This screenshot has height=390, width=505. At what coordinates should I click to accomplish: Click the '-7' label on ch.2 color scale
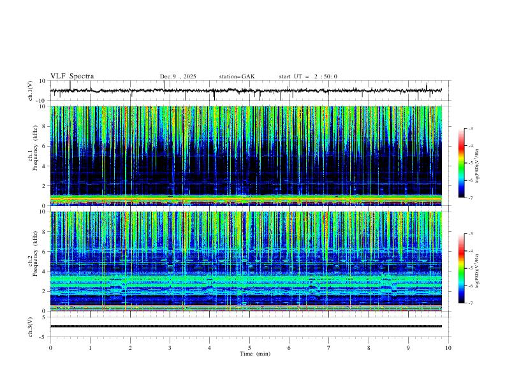(470, 303)
